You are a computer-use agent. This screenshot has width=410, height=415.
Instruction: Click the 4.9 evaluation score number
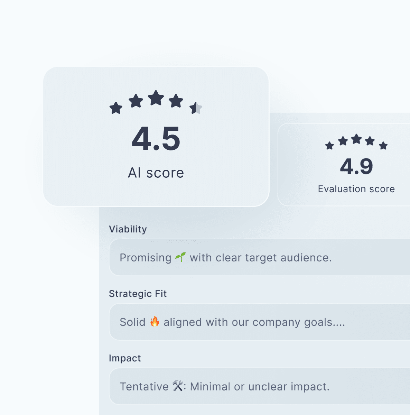coord(356,167)
